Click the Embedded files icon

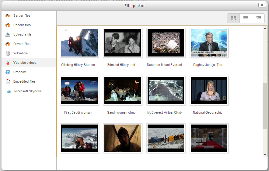coord(8,82)
